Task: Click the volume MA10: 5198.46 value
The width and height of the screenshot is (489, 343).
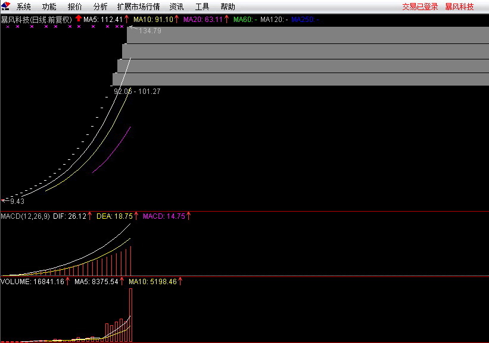Action: pos(153,282)
